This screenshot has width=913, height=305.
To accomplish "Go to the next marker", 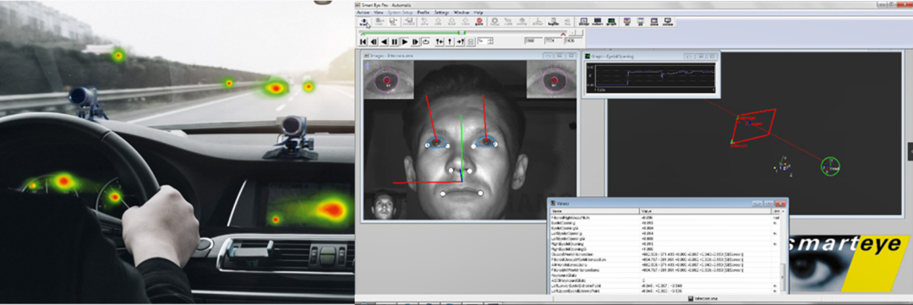I will pos(460,42).
